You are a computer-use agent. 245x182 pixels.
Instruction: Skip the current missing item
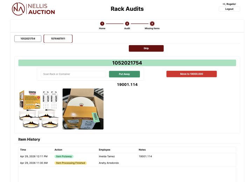pyautogui.click(x=146, y=48)
